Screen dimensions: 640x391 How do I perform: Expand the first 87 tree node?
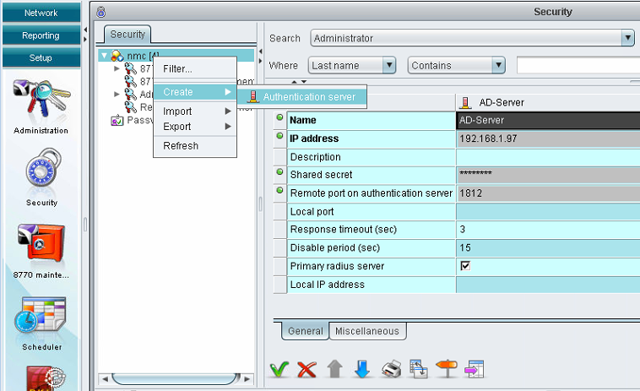pos(117,68)
